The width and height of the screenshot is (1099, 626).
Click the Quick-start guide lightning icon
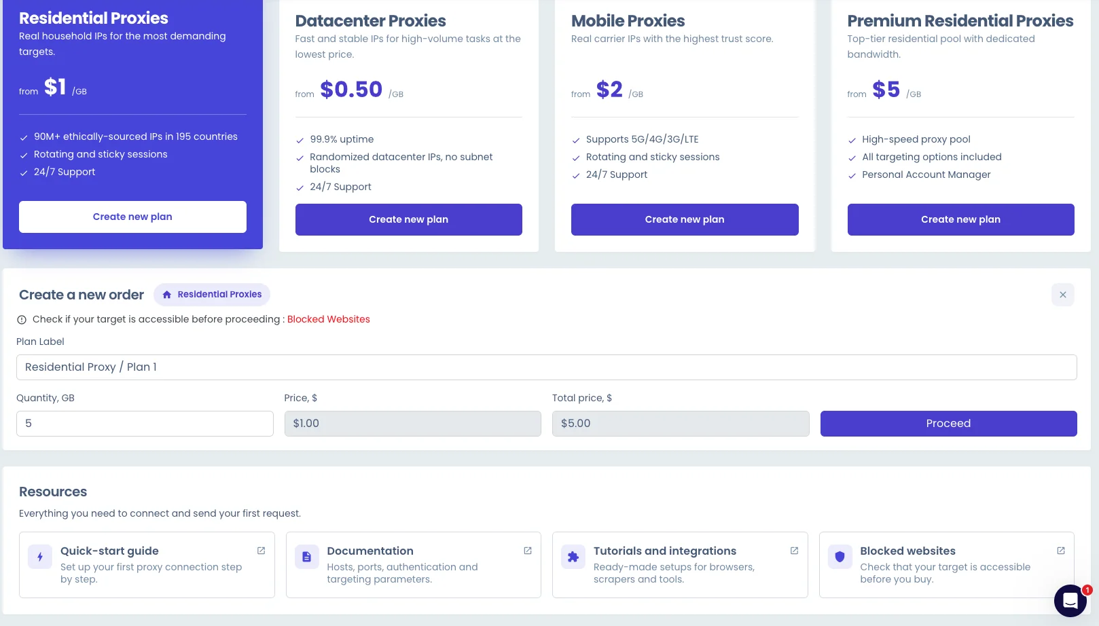(x=40, y=557)
